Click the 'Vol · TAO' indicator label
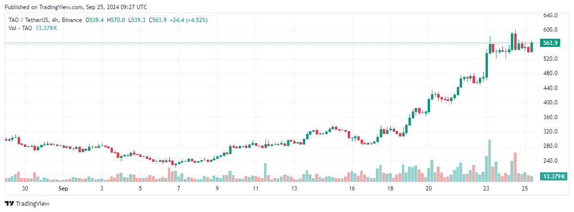This screenshot has width=574, height=212. [21, 28]
